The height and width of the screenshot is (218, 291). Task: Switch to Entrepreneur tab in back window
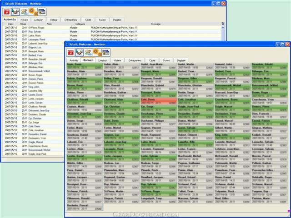pos(71,20)
